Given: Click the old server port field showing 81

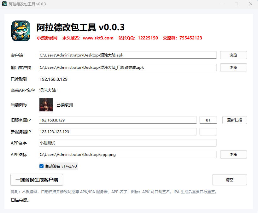Looking at the screenshot, I should point(208,120).
